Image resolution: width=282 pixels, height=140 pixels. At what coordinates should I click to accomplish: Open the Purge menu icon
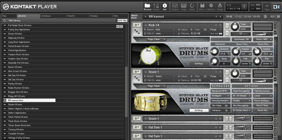click(x=220, y=7)
